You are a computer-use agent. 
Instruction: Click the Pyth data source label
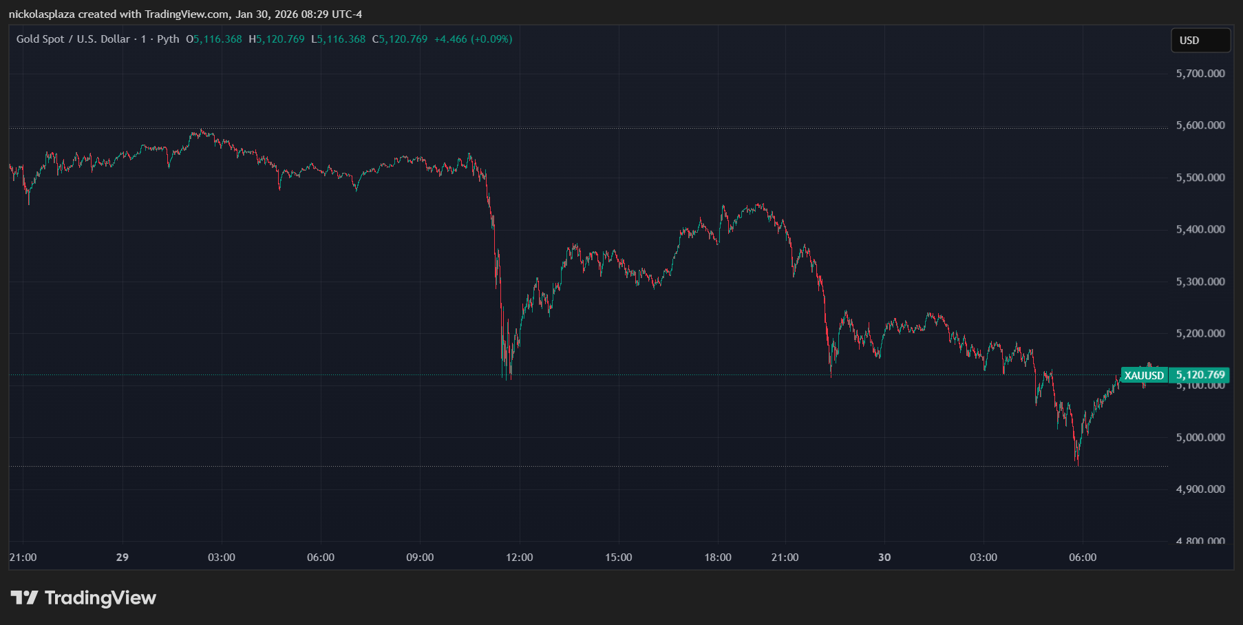click(x=168, y=39)
